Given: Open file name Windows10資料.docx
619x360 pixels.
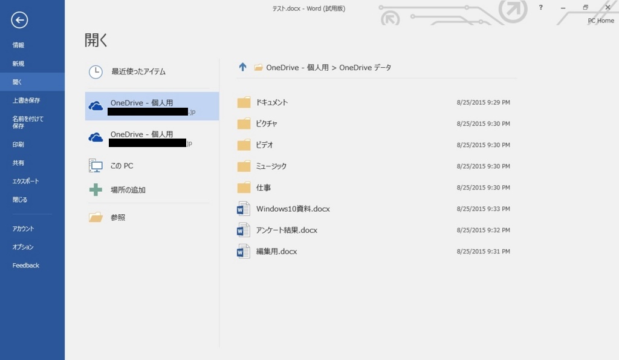Looking at the screenshot, I should [293, 209].
